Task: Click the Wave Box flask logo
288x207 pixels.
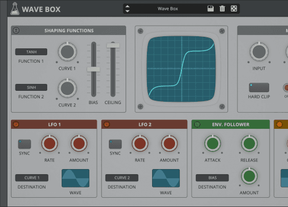Action: [14, 9]
